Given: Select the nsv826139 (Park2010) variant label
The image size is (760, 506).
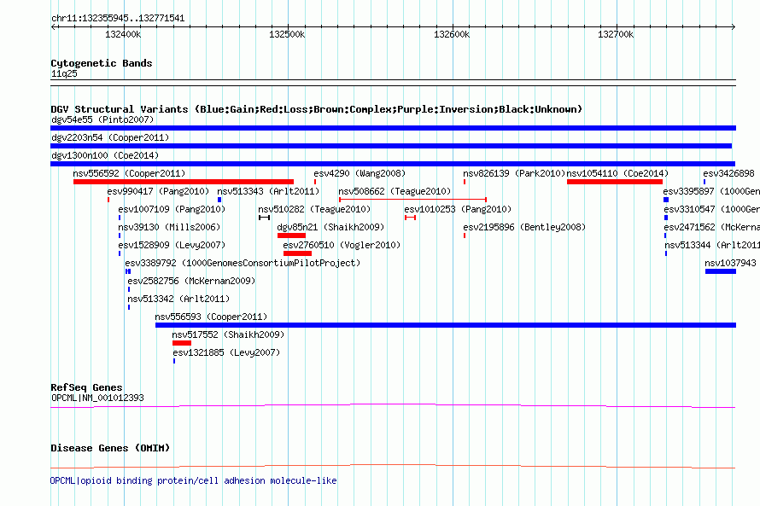Looking at the screenshot, I should (x=514, y=173).
